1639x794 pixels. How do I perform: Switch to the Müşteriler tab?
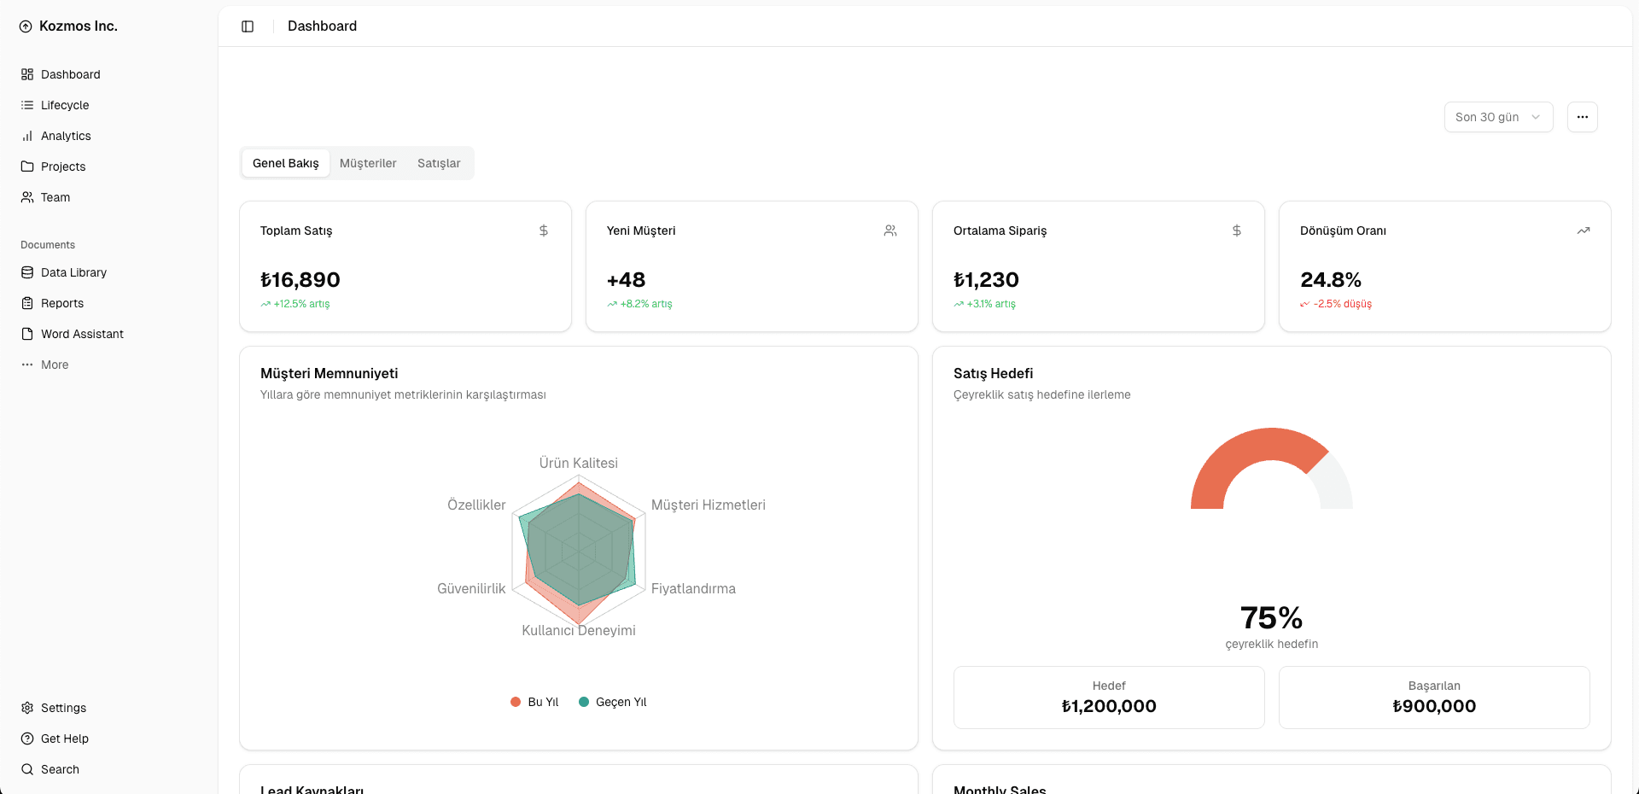pos(368,163)
